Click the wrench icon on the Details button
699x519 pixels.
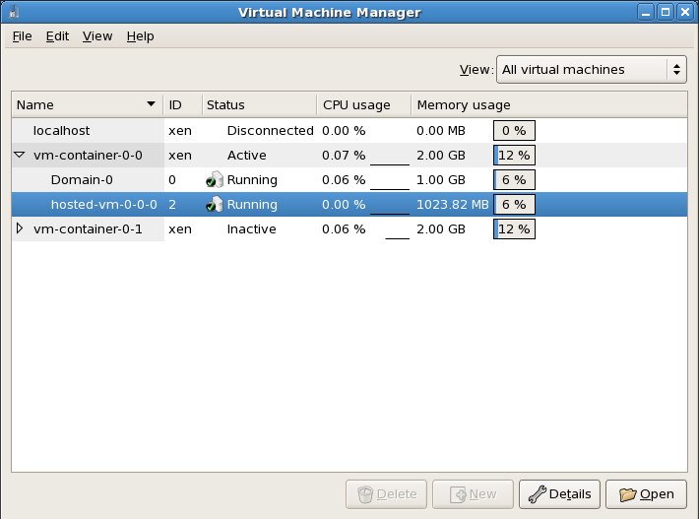[537, 494]
